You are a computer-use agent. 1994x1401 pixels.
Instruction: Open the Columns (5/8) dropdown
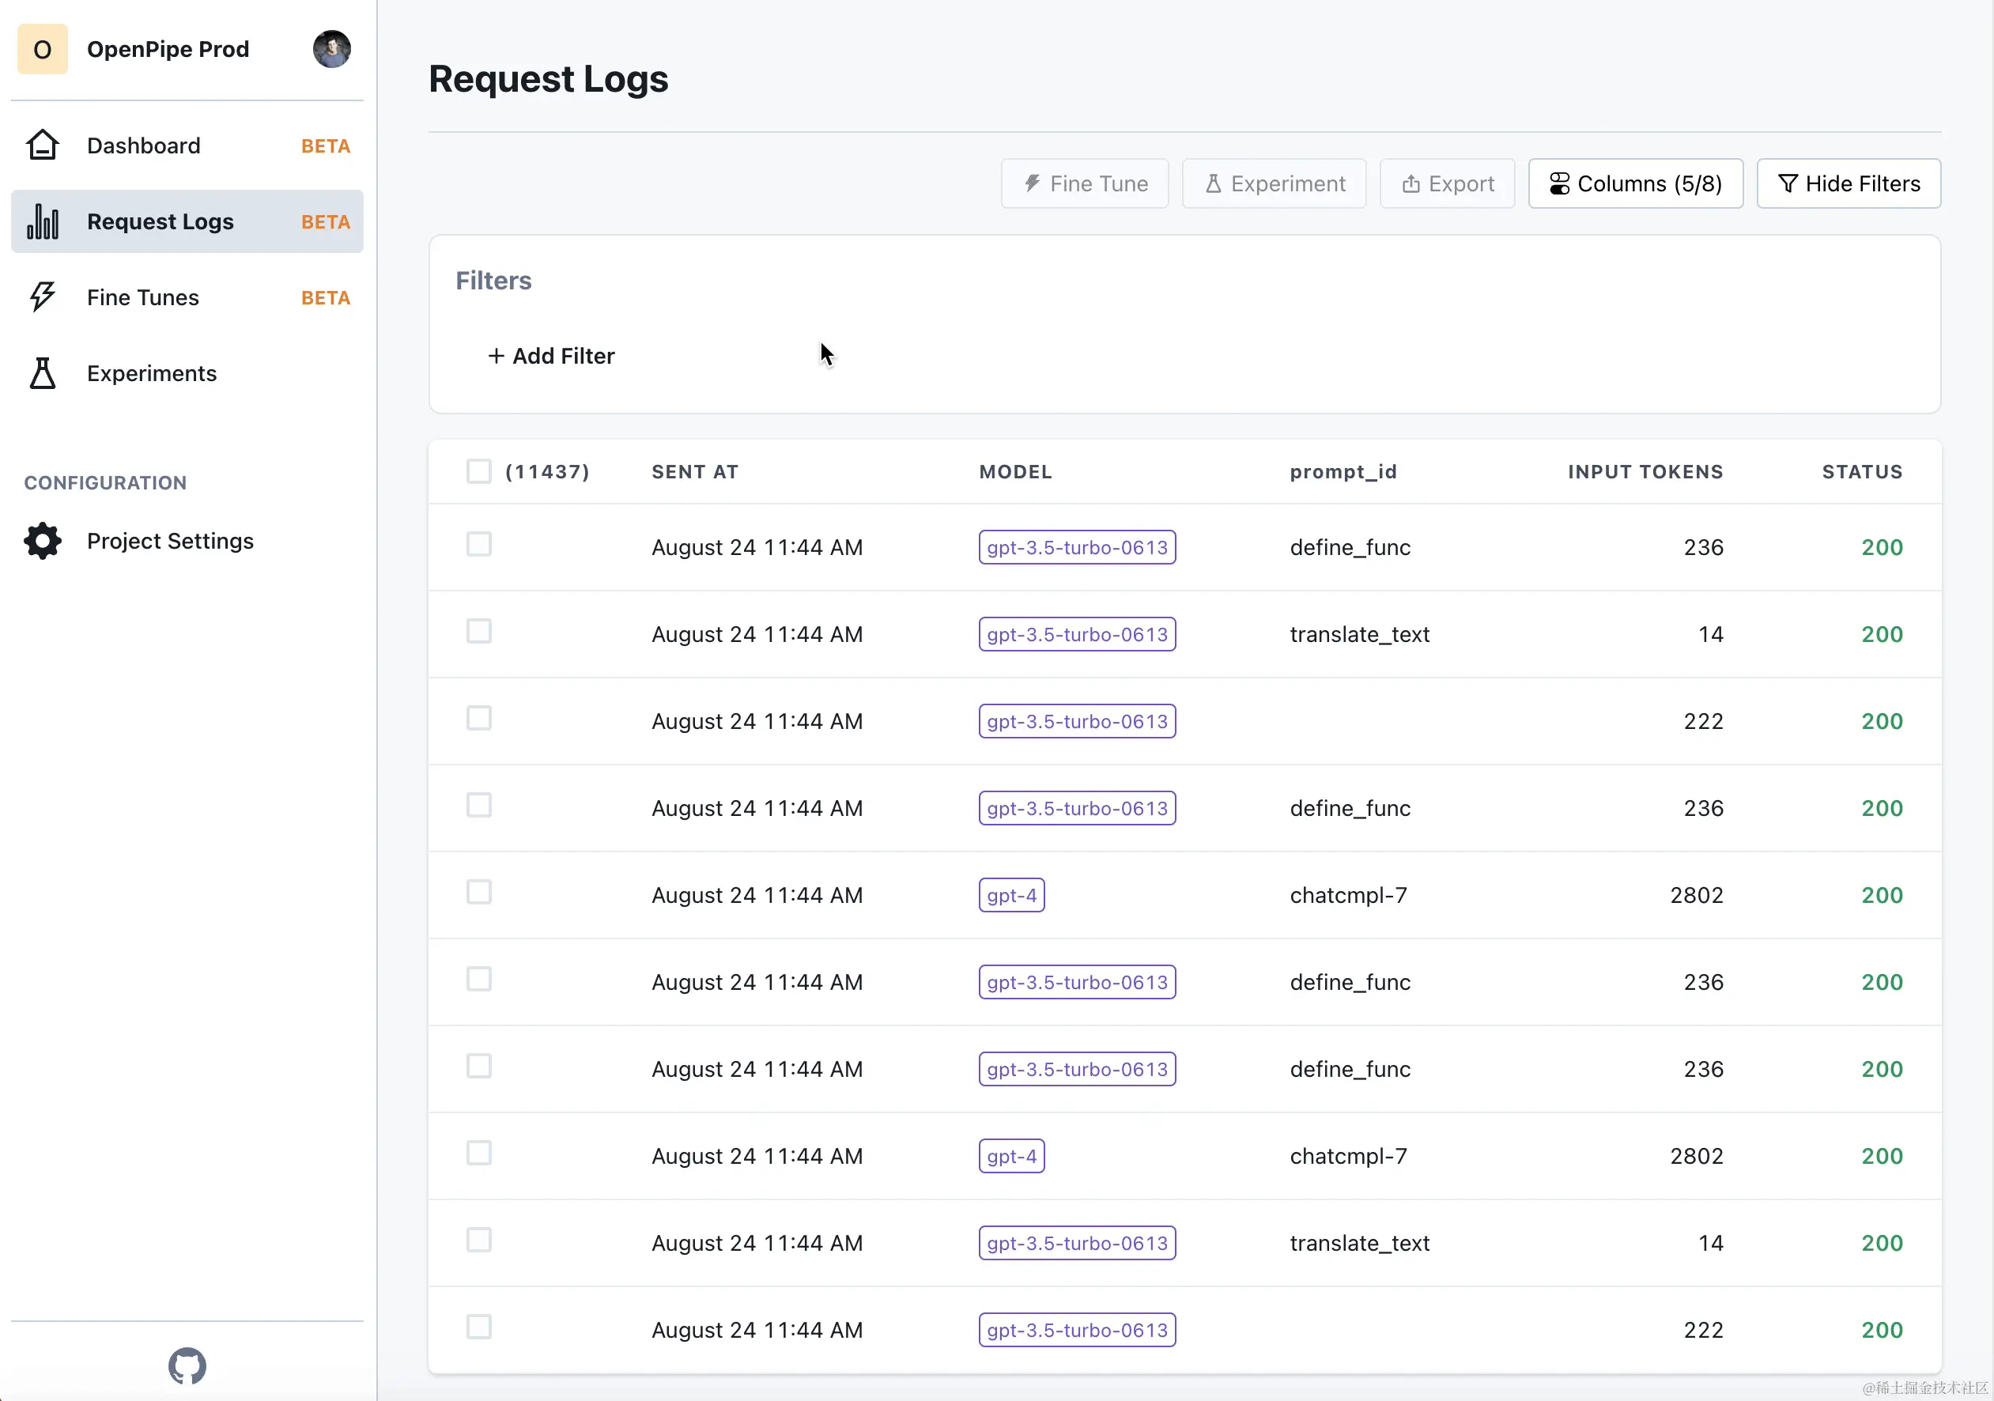1634,183
